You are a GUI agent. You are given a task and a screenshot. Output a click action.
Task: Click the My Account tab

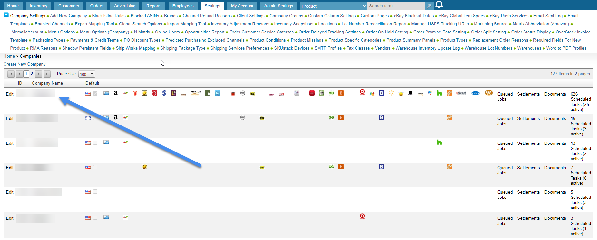242,6
